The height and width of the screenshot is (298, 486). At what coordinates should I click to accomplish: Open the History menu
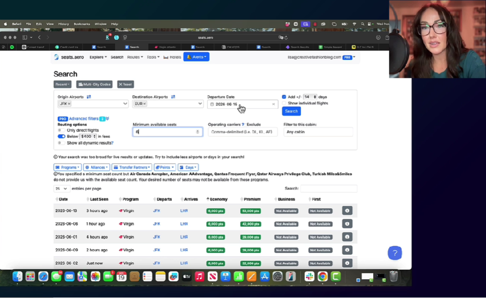point(63,24)
